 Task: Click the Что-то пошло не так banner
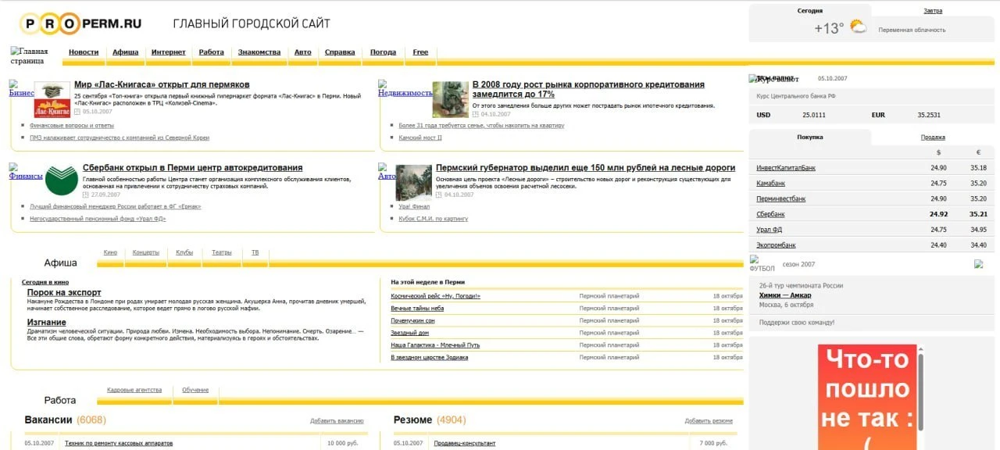(x=867, y=397)
